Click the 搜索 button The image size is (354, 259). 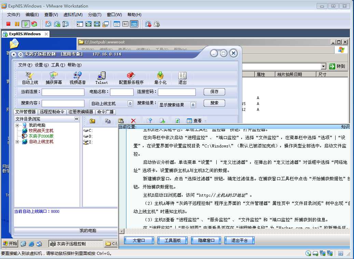(x=214, y=103)
